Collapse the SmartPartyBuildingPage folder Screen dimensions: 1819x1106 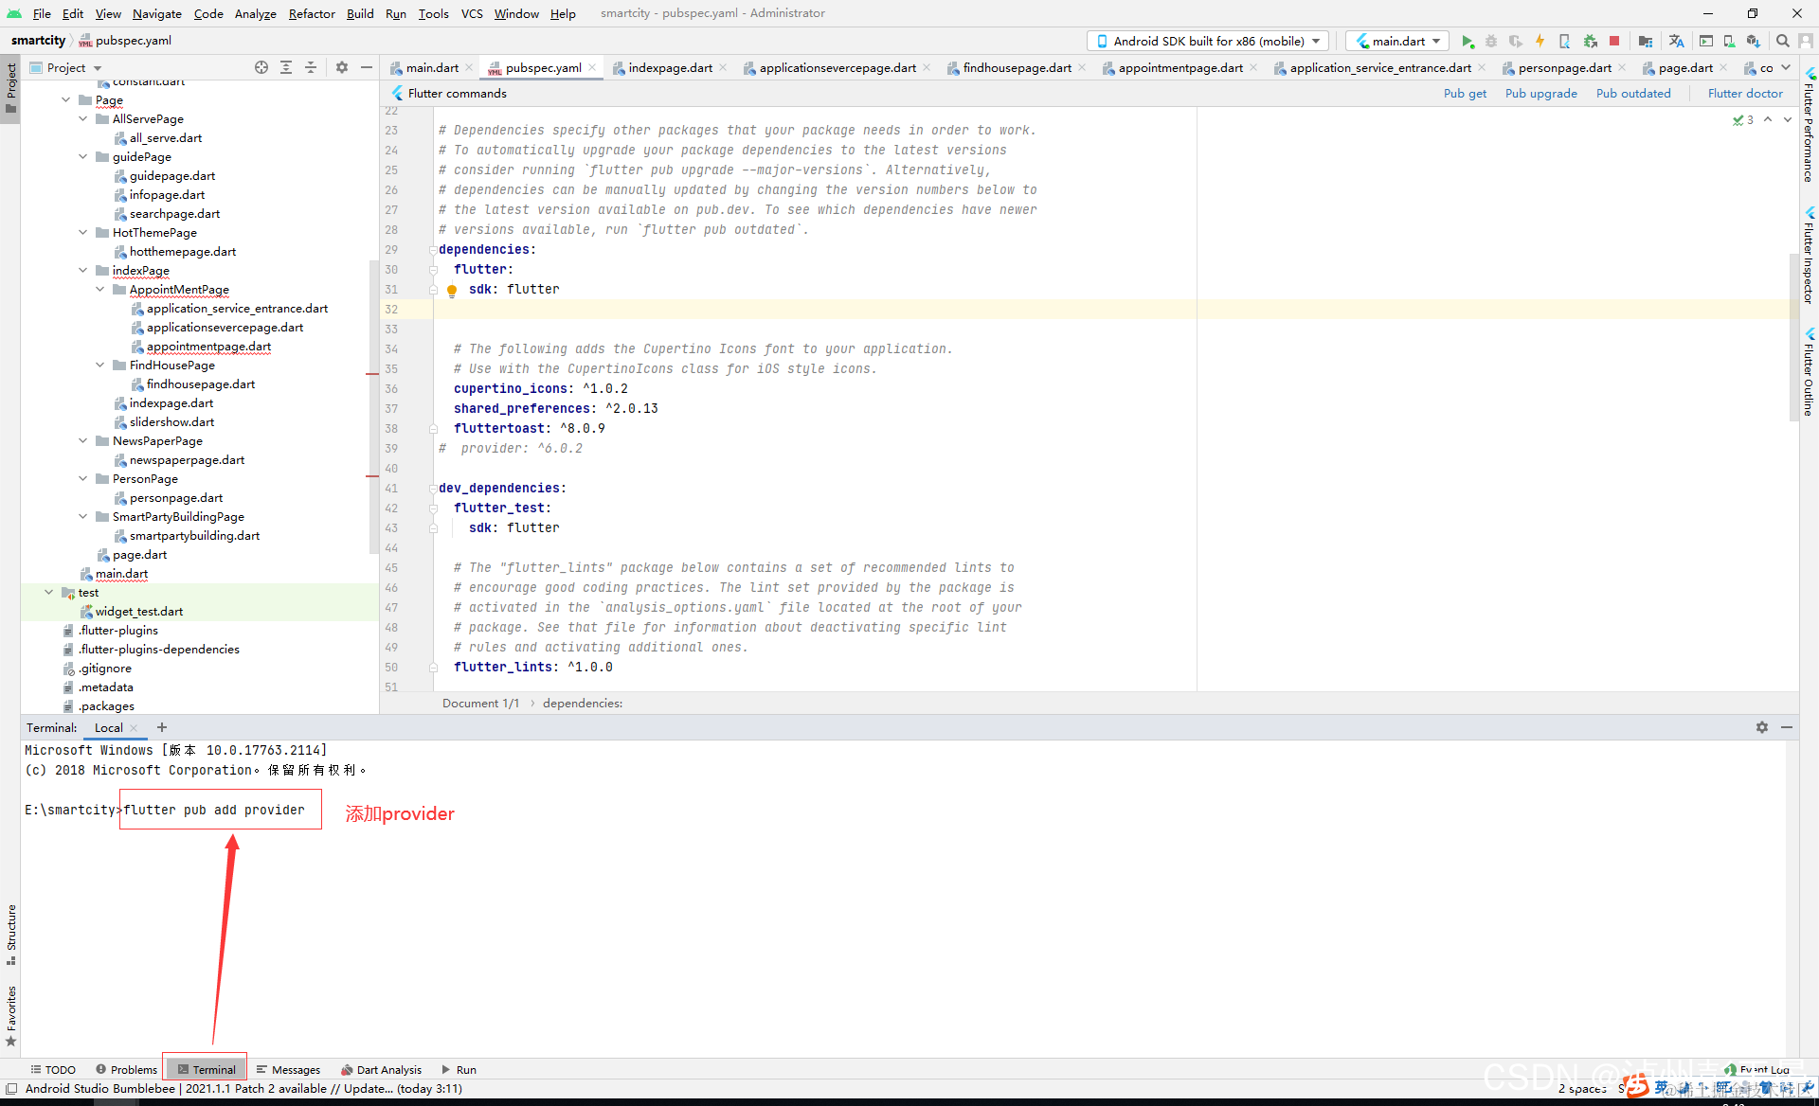(x=83, y=516)
